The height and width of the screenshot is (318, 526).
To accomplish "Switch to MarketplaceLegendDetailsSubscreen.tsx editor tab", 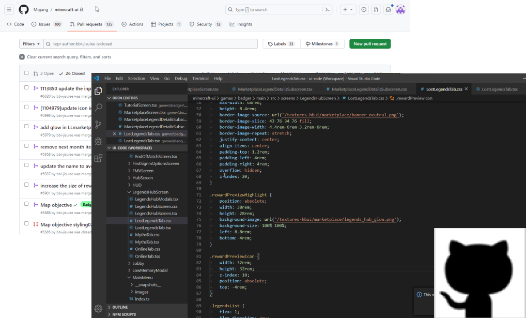I will point(272,89).
